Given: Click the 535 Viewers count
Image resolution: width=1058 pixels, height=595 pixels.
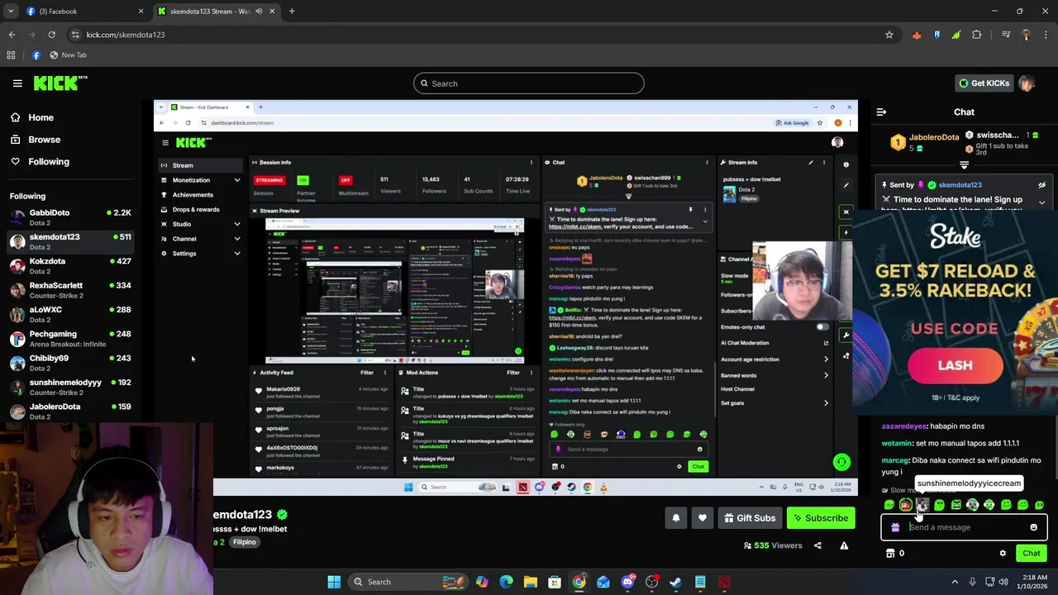Looking at the screenshot, I should click(772, 545).
